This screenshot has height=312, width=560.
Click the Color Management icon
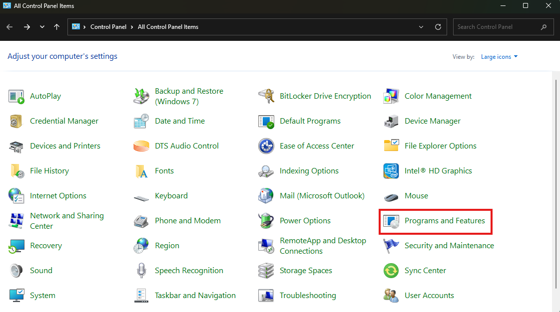click(x=391, y=96)
